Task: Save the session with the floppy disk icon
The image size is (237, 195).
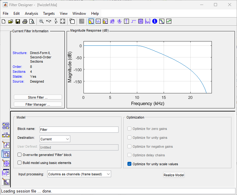Action: [x=17, y=21]
